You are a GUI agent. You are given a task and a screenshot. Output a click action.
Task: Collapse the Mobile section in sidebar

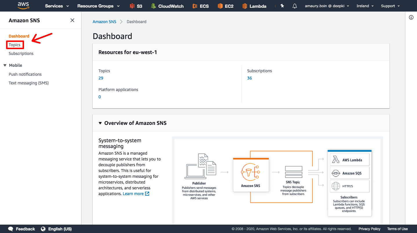coord(5,65)
